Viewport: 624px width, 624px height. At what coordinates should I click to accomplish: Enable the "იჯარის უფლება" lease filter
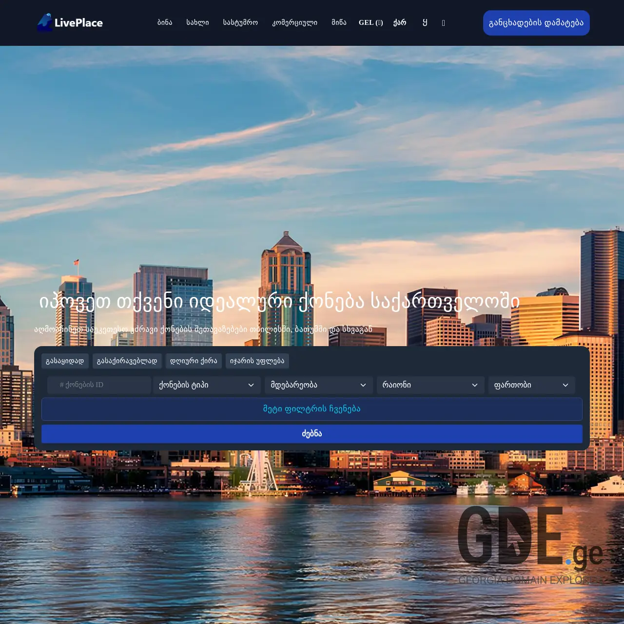click(257, 361)
